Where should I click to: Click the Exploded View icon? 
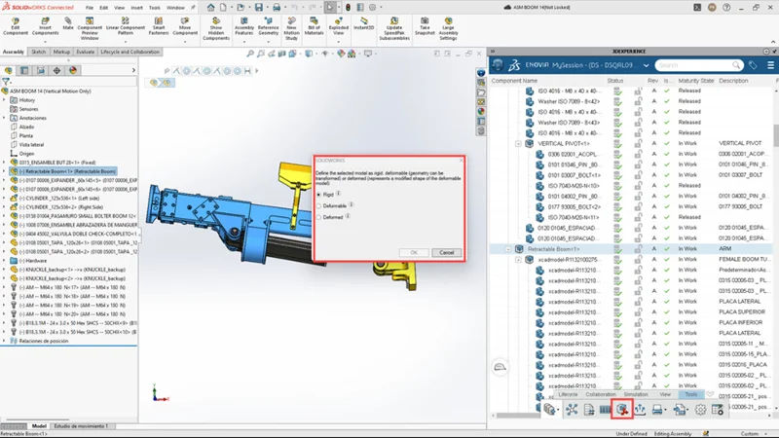click(338, 23)
